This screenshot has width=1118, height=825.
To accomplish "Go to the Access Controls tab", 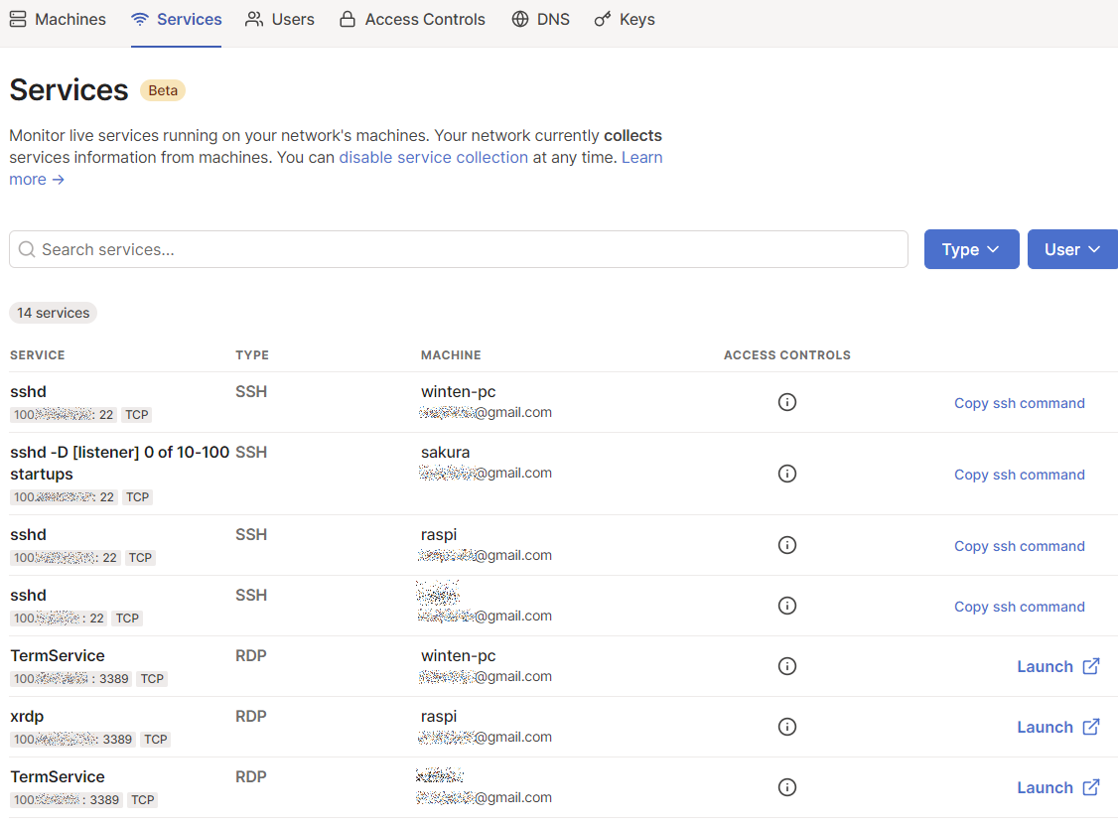I will point(412,19).
